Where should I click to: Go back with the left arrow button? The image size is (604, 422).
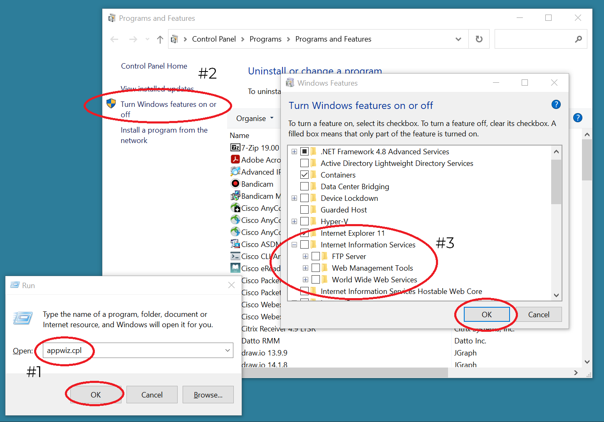114,39
